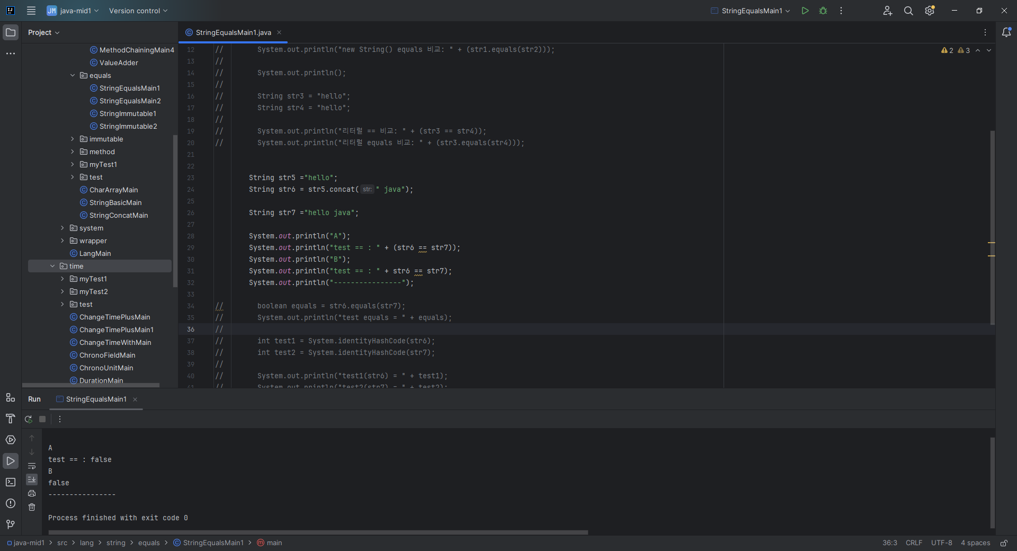Image resolution: width=1017 pixels, height=551 pixels.
Task: Click the equals breadcrumb in navigation bar
Action: 149,543
